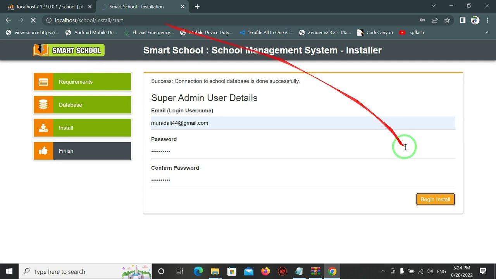496x279 pixels.
Task: Open Cortana circle icon
Action: (x=161, y=271)
